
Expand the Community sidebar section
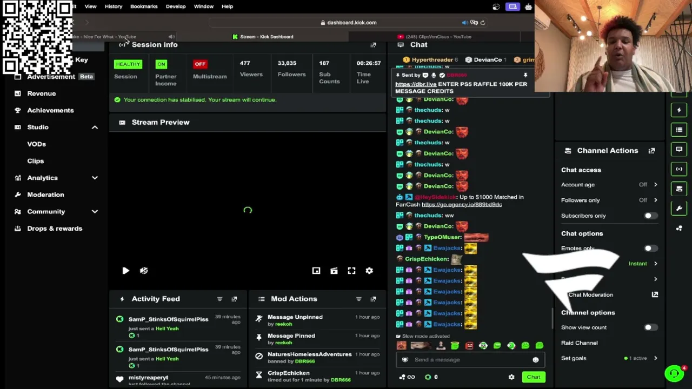click(x=95, y=212)
